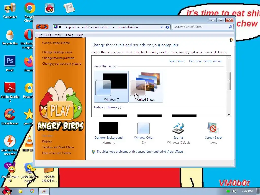
Task: Open the Help menu
Action: [x=80, y=35]
